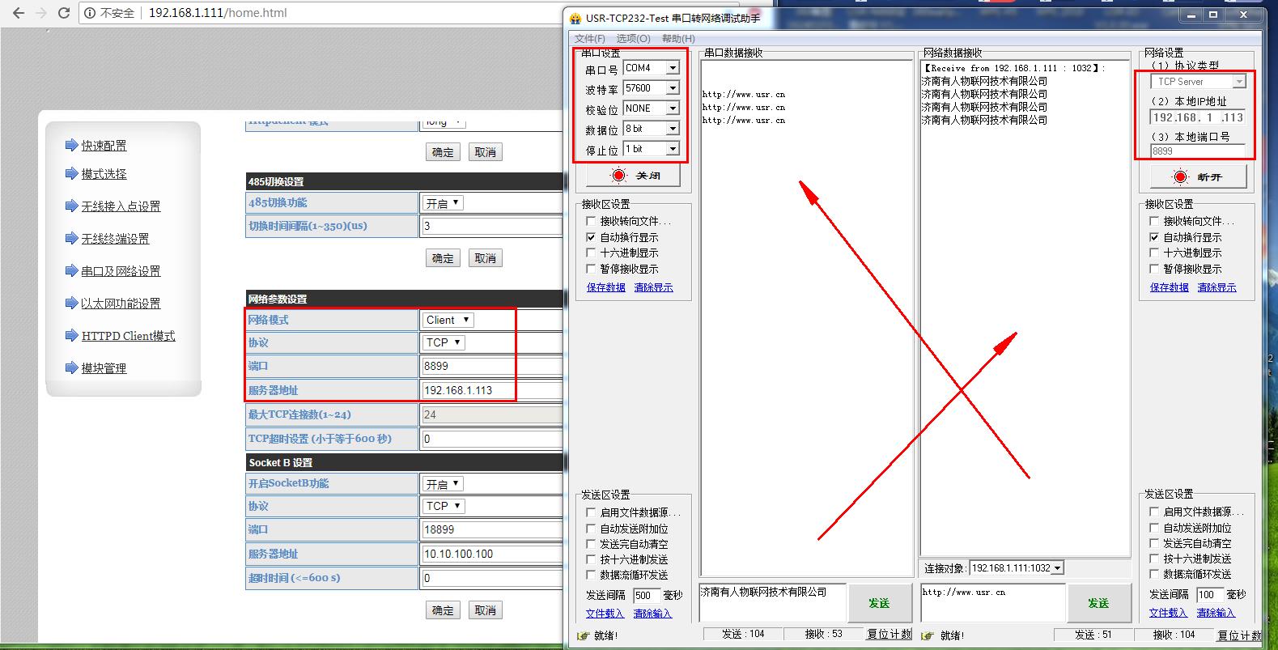This screenshot has height=650, width=1278.
Task: Open the 文件(F) menu
Action: pyautogui.click(x=589, y=38)
